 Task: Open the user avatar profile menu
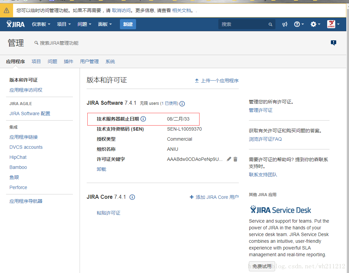click(333, 24)
